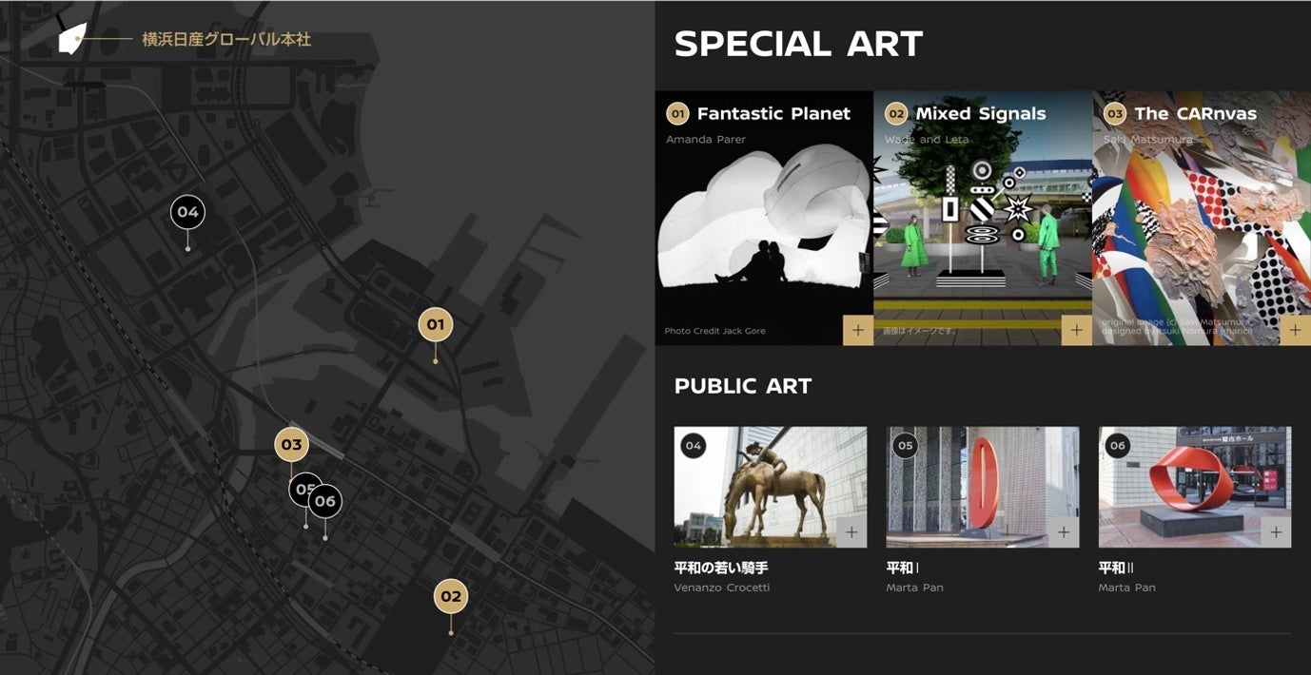Image resolution: width=1311 pixels, height=675 pixels.
Task: Expand Fantastic Planet card with plus button
Action: (x=858, y=330)
